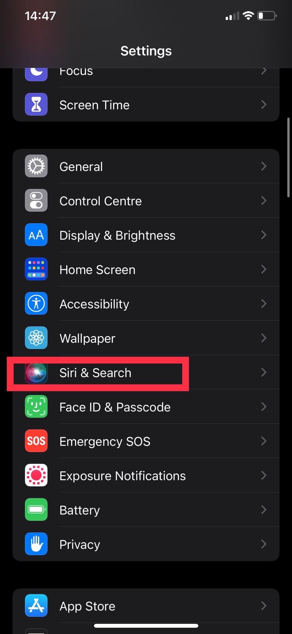Open Face ID & Passcode settings
This screenshot has height=634, width=292.
146,406
